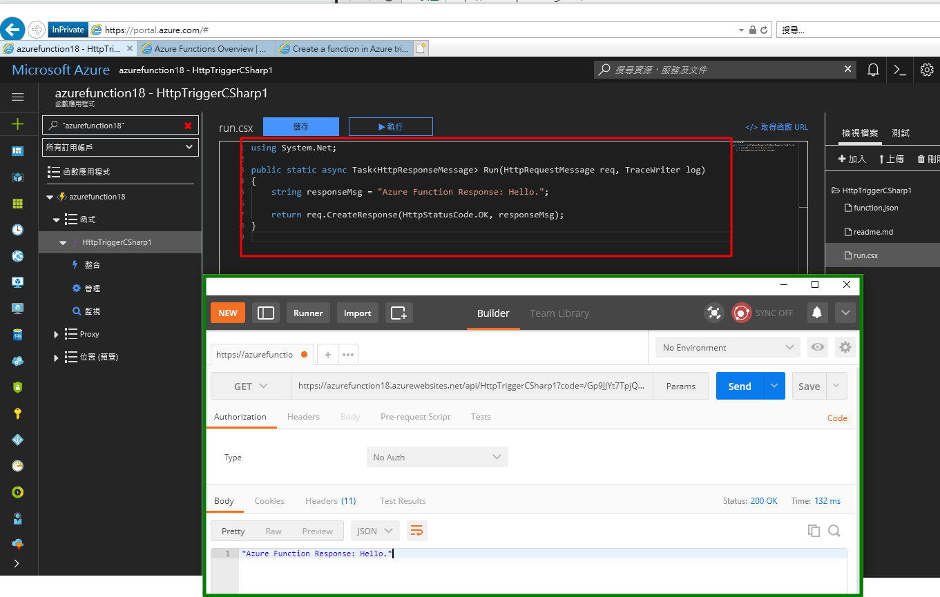Click the Send button

click(x=739, y=386)
